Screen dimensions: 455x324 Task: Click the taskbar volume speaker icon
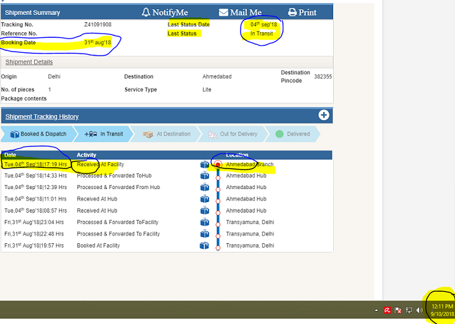[419, 310]
